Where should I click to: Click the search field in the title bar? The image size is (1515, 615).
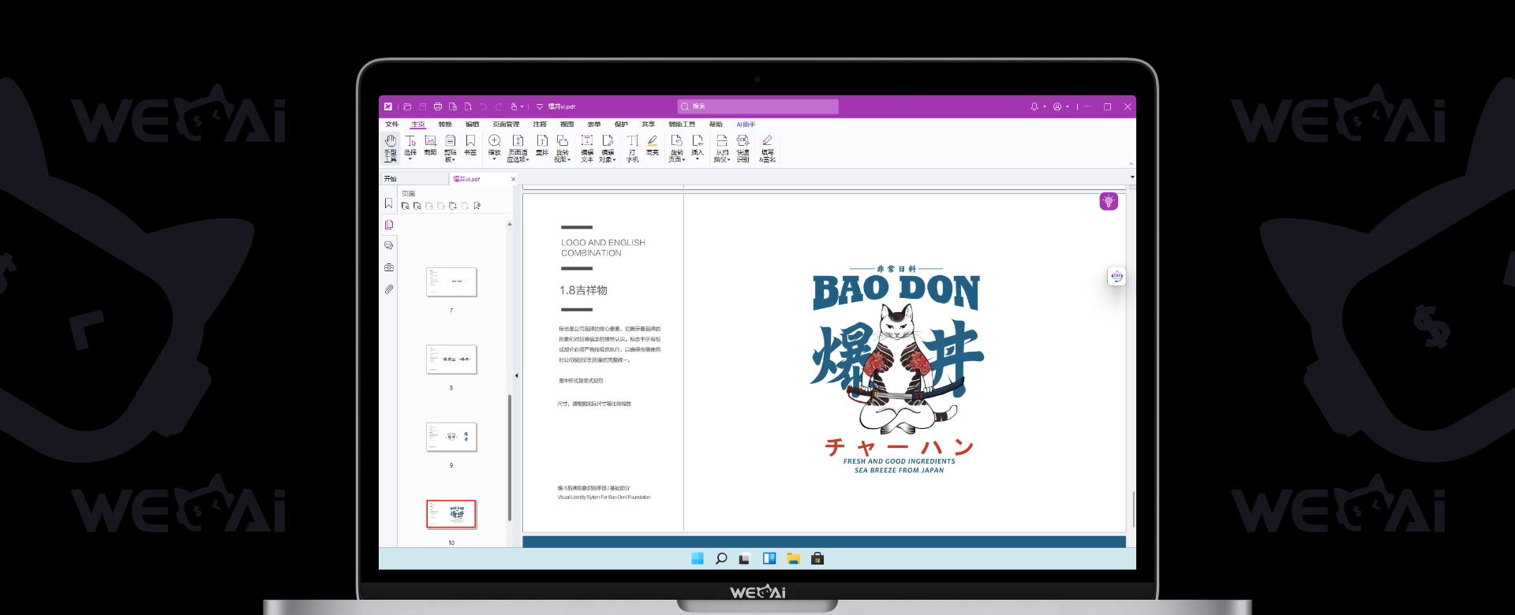(x=757, y=106)
